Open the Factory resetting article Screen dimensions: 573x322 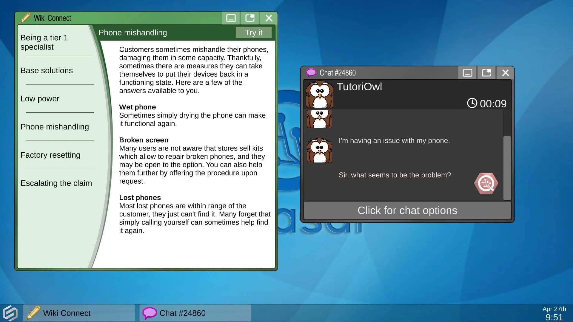(x=50, y=155)
